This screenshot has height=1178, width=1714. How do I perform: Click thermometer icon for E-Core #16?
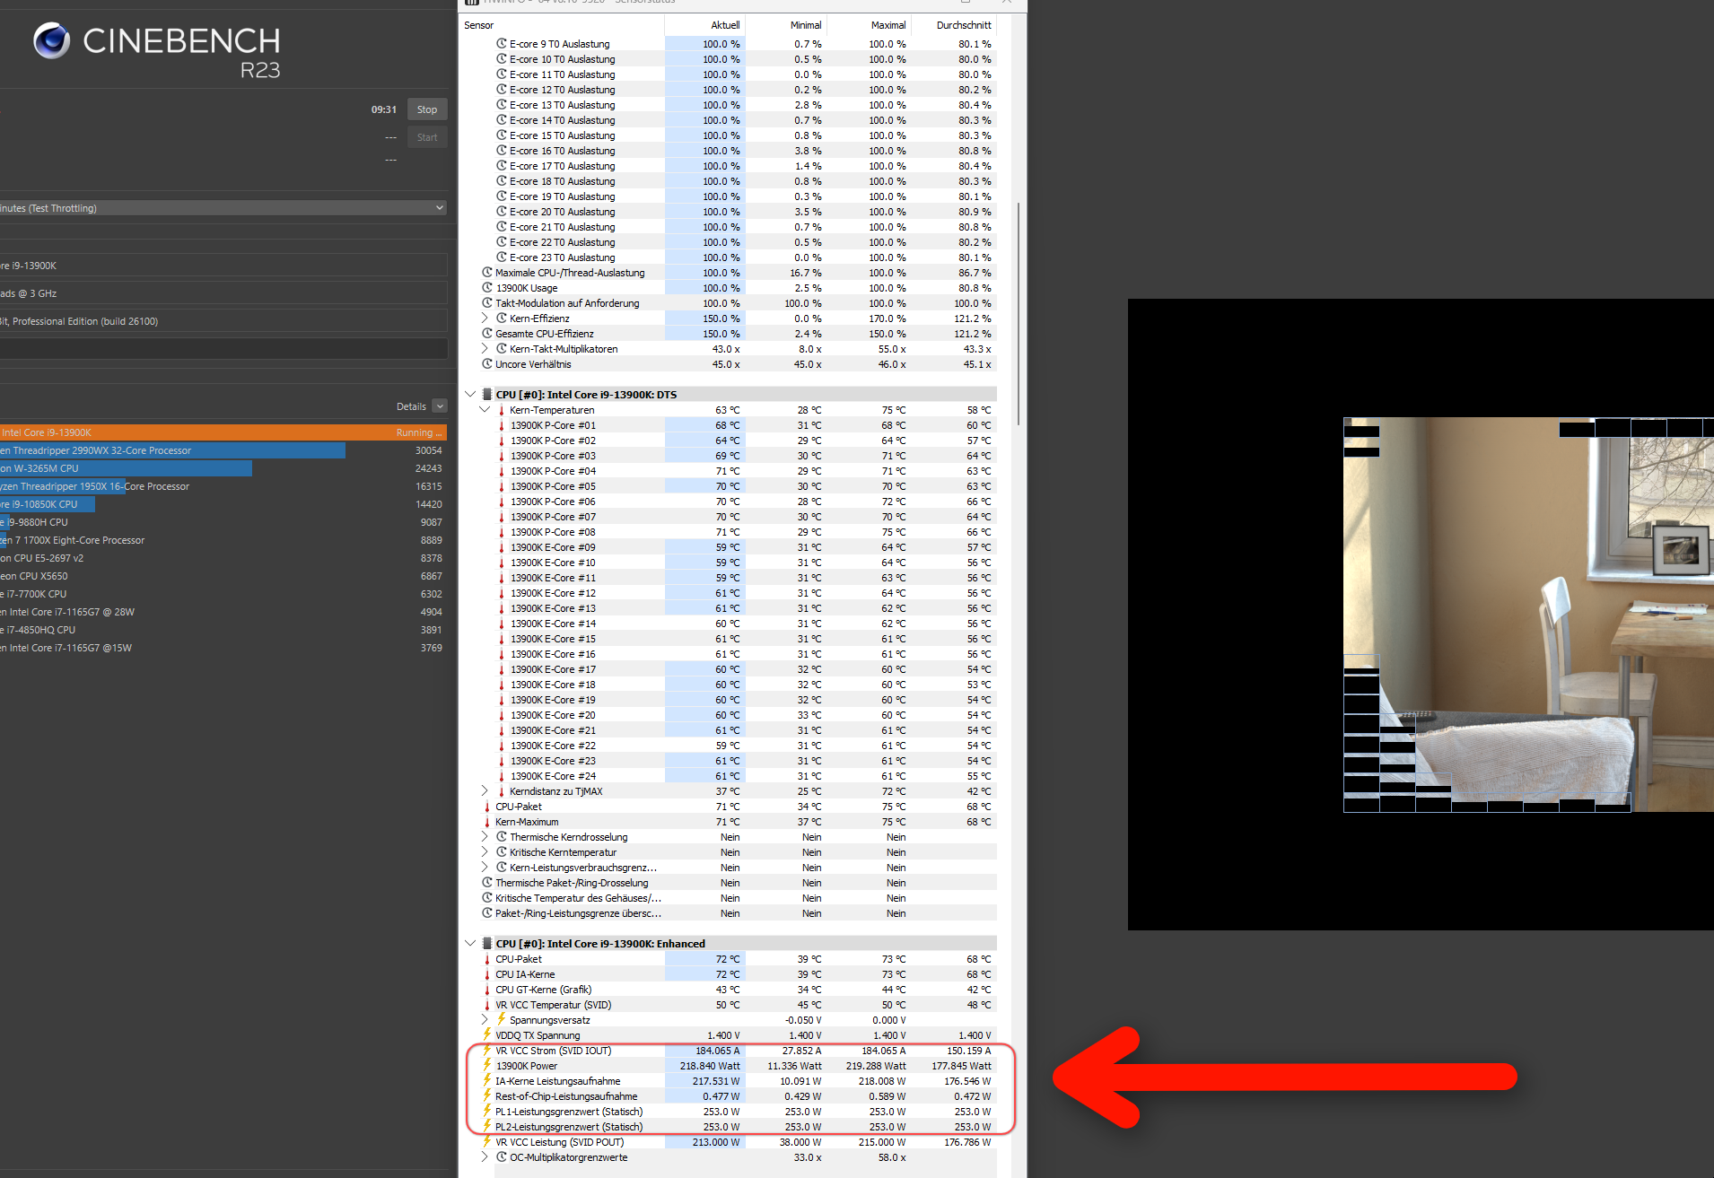click(502, 653)
